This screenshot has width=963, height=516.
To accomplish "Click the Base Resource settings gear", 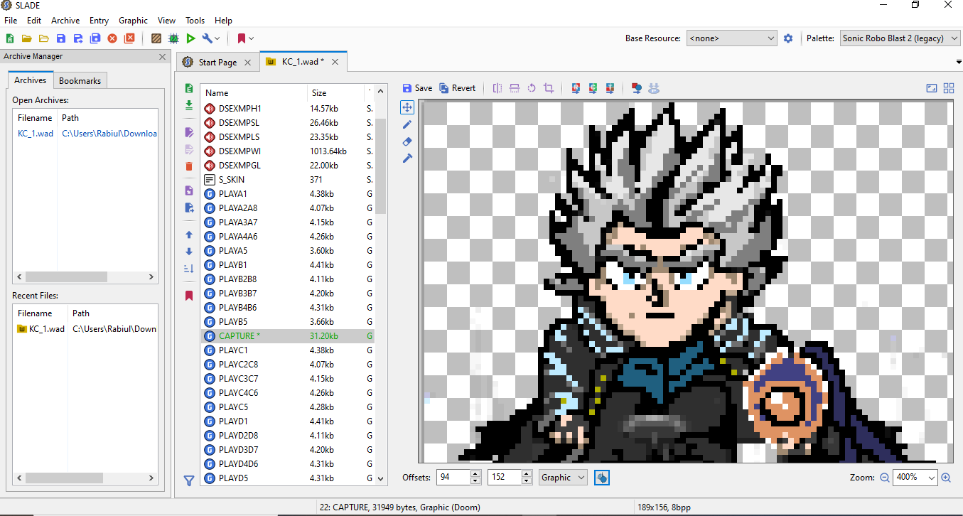I will (x=787, y=38).
